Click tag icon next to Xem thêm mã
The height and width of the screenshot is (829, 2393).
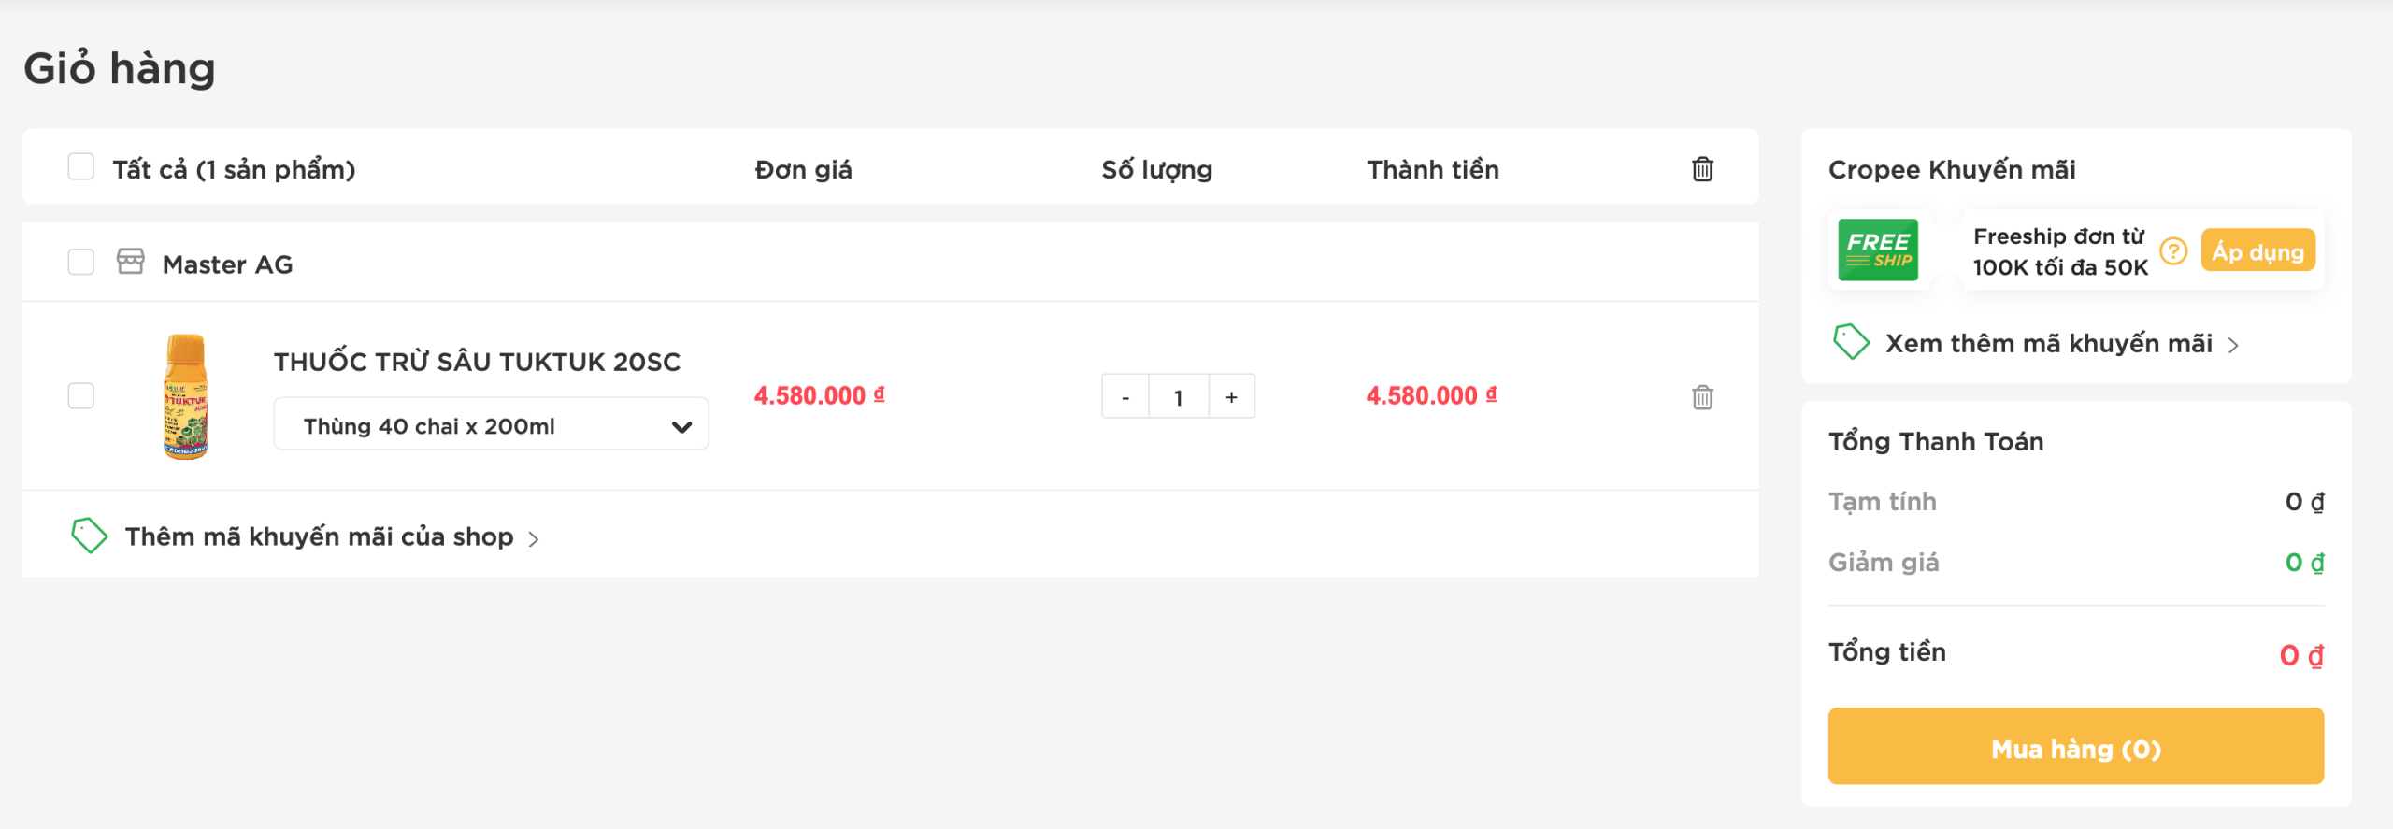click(x=1851, y=342)
